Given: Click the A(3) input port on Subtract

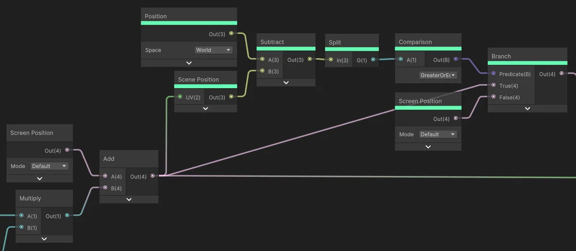Looking at the screenshot, I should [262, 59].
